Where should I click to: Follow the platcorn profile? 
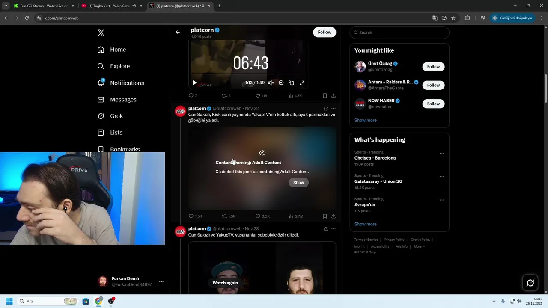[x=325, y=32]
